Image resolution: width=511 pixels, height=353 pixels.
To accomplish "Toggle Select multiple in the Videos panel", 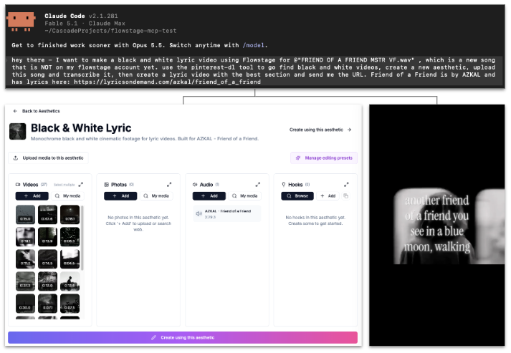I will pyautogui.click(x=65, y=185).
